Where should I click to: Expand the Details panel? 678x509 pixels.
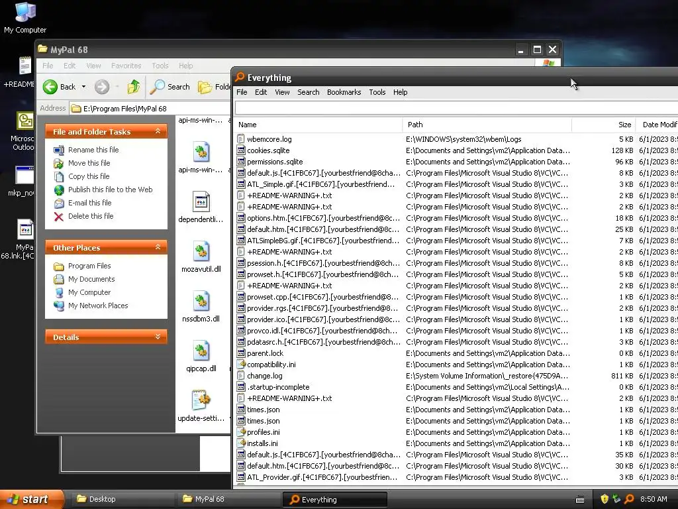(158, 337)
